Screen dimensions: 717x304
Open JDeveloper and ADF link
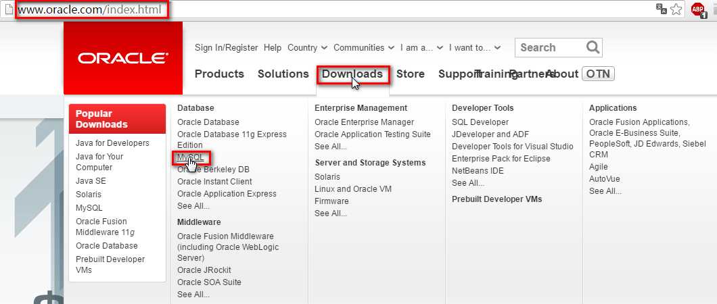point(490,134)
